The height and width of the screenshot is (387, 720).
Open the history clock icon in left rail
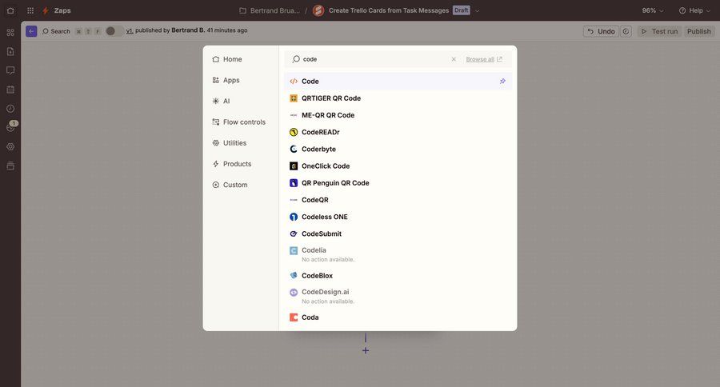click(x=10, y=108)
